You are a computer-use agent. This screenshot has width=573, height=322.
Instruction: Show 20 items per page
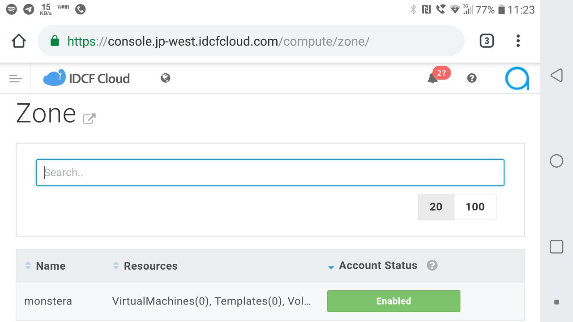click(x=436, y=207)
